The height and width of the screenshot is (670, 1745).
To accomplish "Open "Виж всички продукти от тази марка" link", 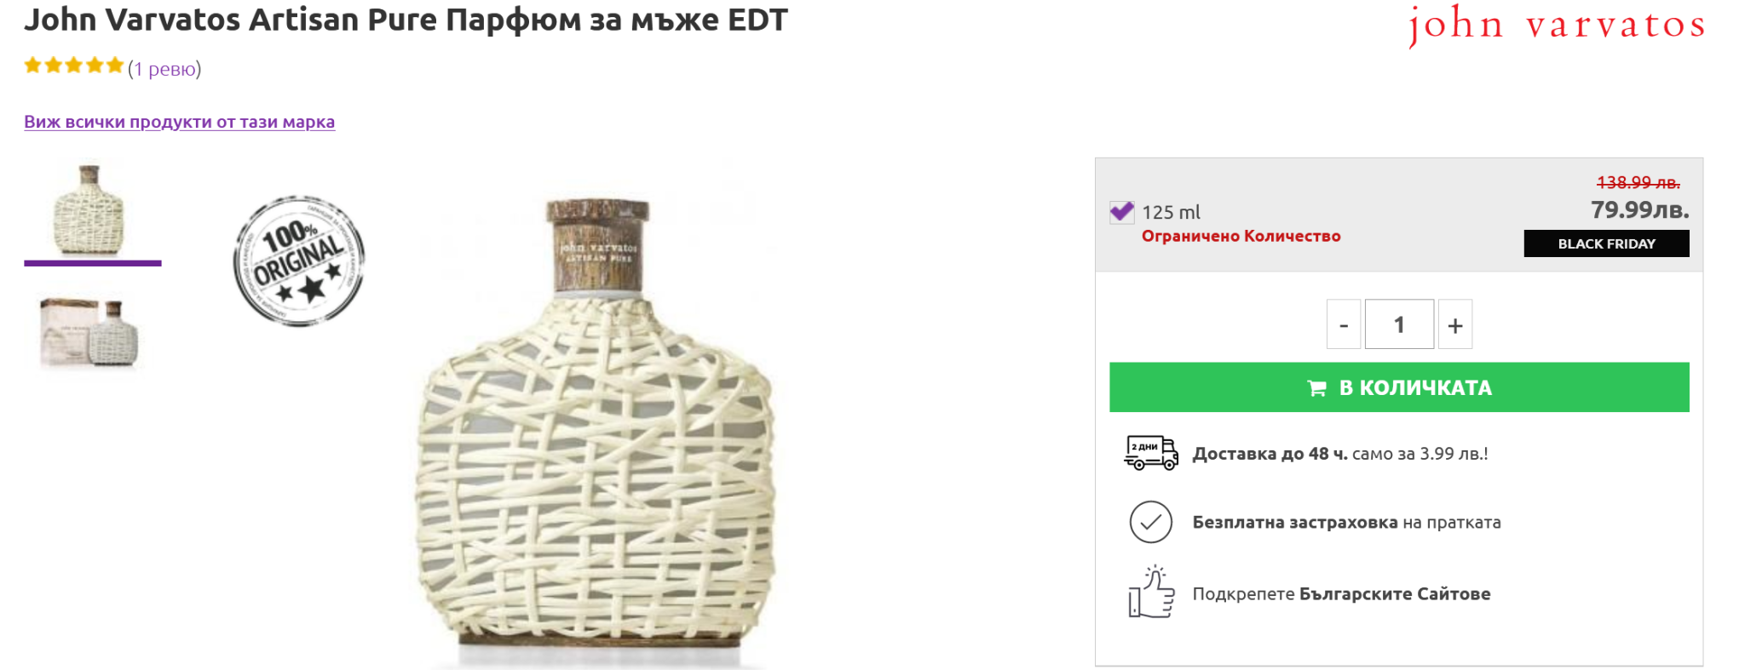I will coord(179,122).
